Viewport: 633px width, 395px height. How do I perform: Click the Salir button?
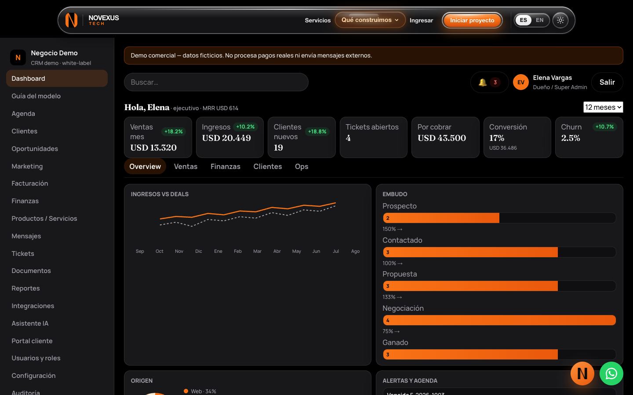[x=607, y=82]
